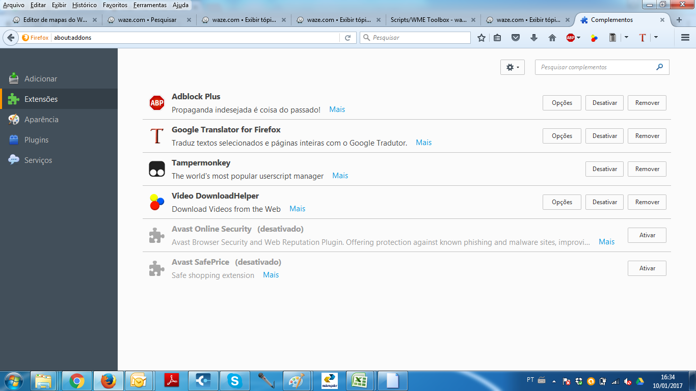Activate the Avast Online Security extension
This screenshot has height=391, width=696.
647,235
